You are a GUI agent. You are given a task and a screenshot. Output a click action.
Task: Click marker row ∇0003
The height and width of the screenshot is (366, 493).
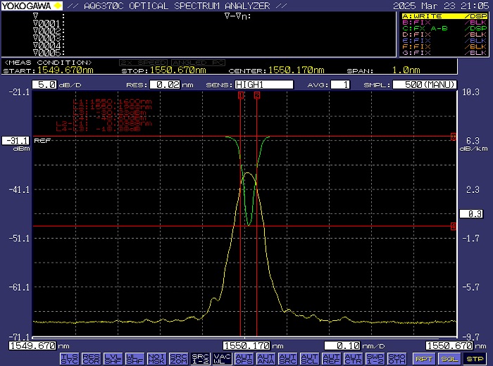pos(49,38)
